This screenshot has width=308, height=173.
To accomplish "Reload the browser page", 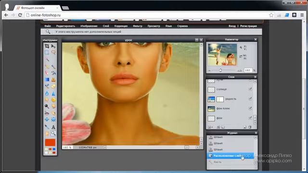I will [x=20, y=15].
